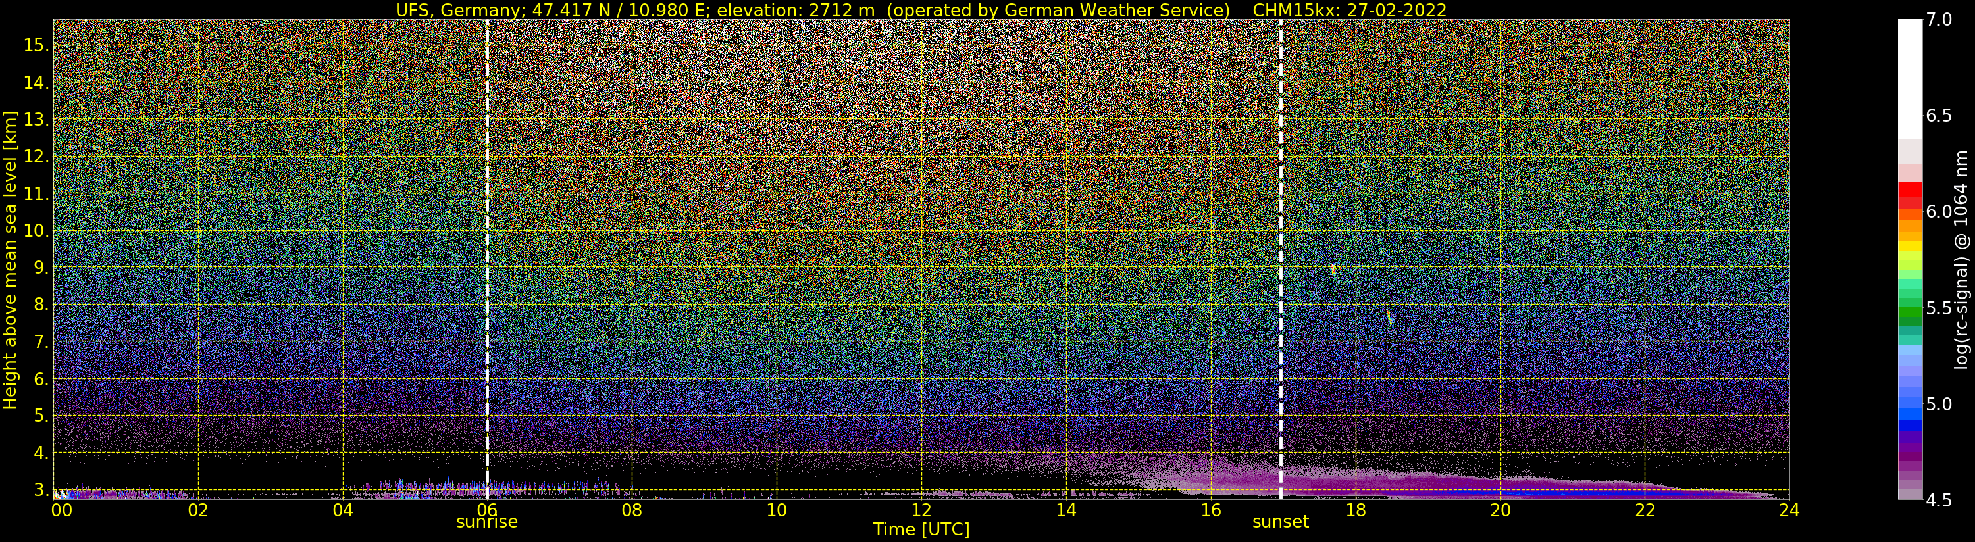Click the '9.' height tick label

click(x=41, y=268)
